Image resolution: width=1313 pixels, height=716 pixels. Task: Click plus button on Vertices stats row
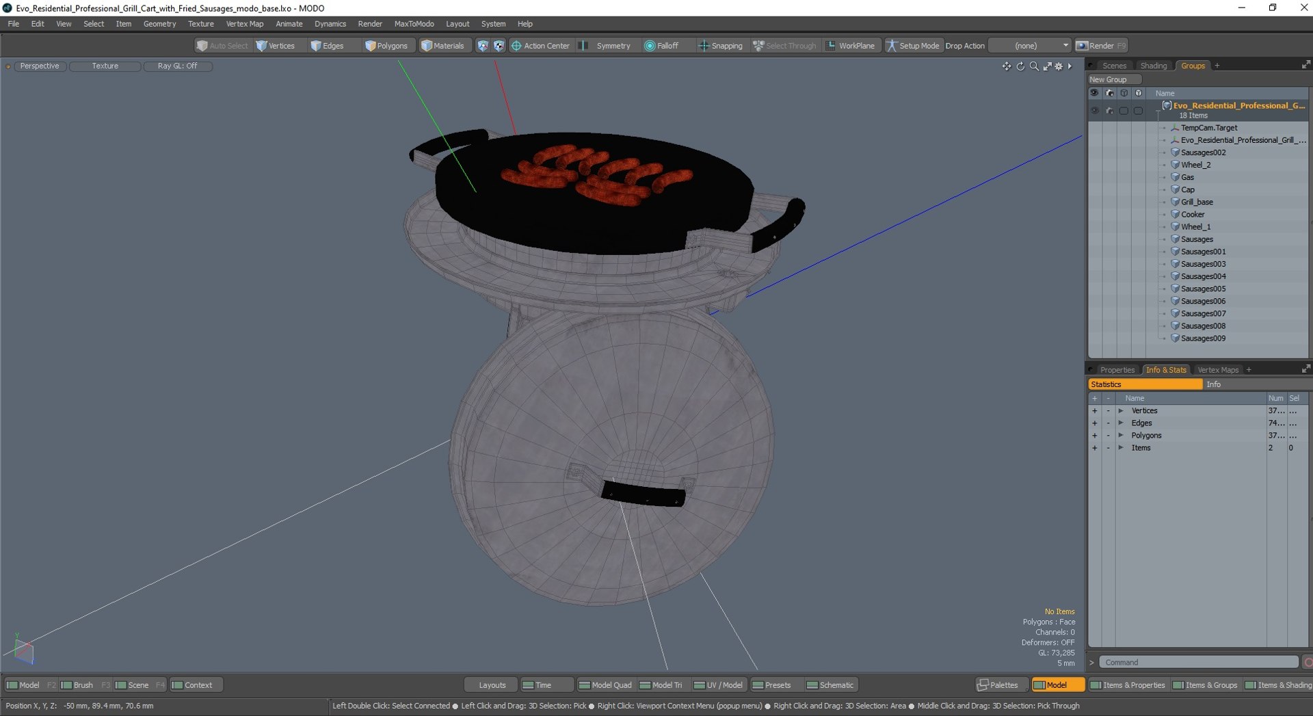(x=1094, y=411)
